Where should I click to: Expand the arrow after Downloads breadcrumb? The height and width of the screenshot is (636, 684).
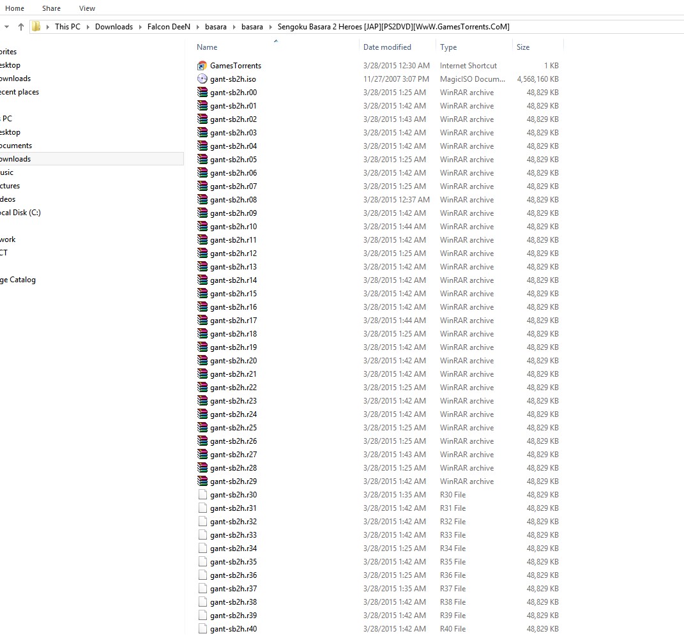pyautogui.click(x=140, y=27)
